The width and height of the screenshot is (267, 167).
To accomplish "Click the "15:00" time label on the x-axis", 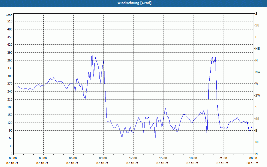I will point(163,158).
